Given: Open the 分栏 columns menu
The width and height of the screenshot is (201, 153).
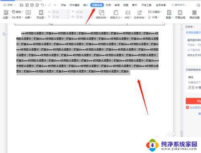Looking at the screenshot, I should point(127,14).
